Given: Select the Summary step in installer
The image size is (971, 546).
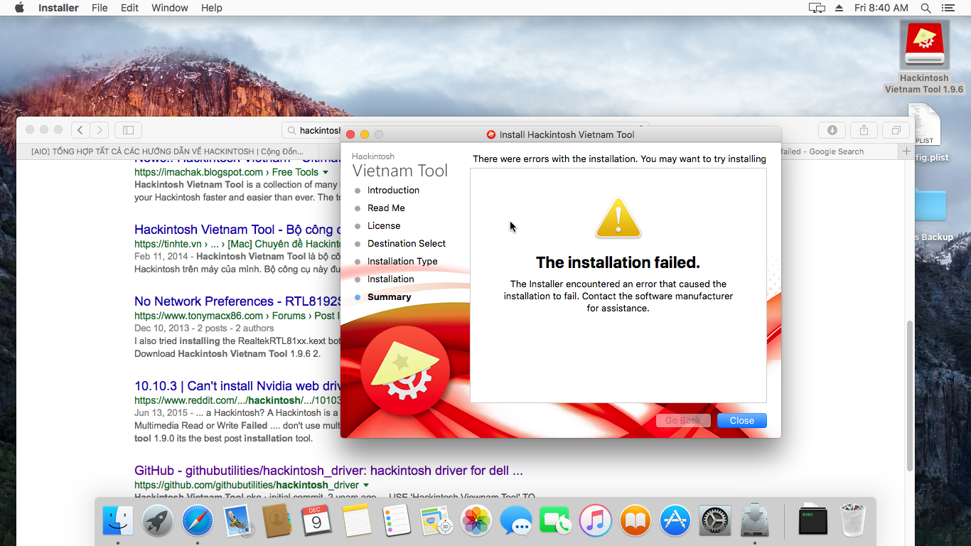Looking at the screenshot, I should coord(389,296).
